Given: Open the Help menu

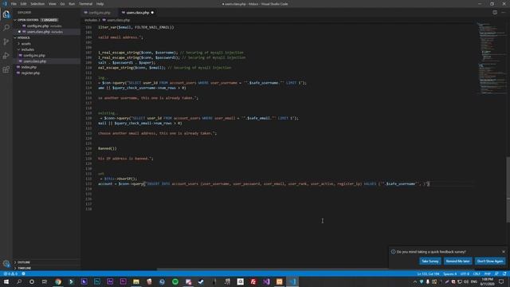Looking at the screenshot, I should click(100, 4).
